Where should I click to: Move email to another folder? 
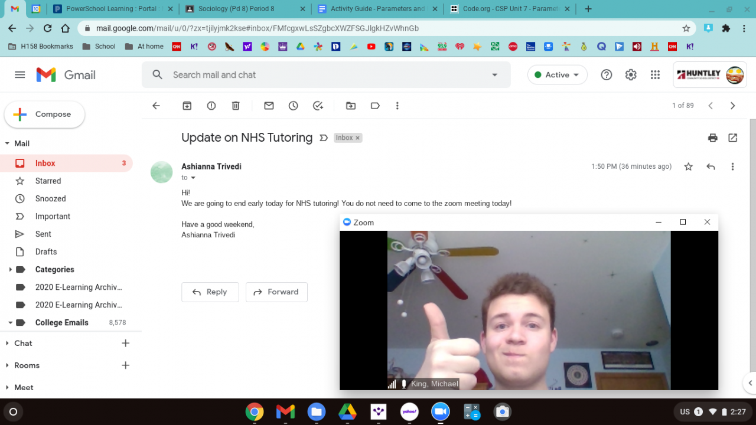coord(351,106)
